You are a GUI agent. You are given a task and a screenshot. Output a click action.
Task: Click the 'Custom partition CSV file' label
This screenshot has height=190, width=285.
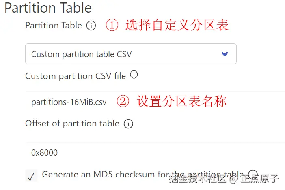tap(76, 76)
